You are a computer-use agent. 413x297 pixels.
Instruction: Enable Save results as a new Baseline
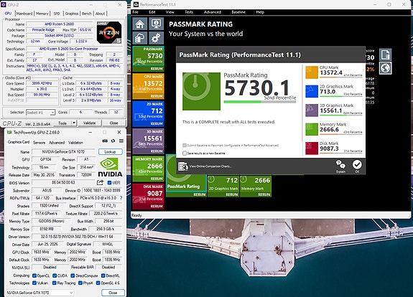point(185,153)
